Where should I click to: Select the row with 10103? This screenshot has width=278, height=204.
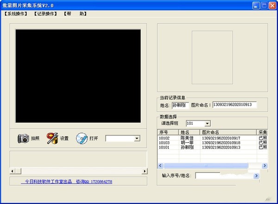[x=212, y=143]
